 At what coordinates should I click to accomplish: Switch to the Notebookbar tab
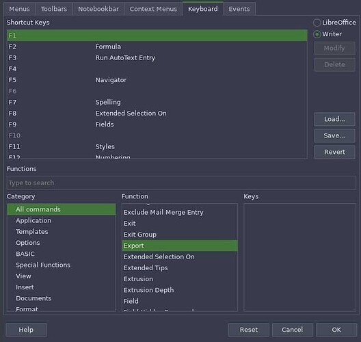(98, 9)
